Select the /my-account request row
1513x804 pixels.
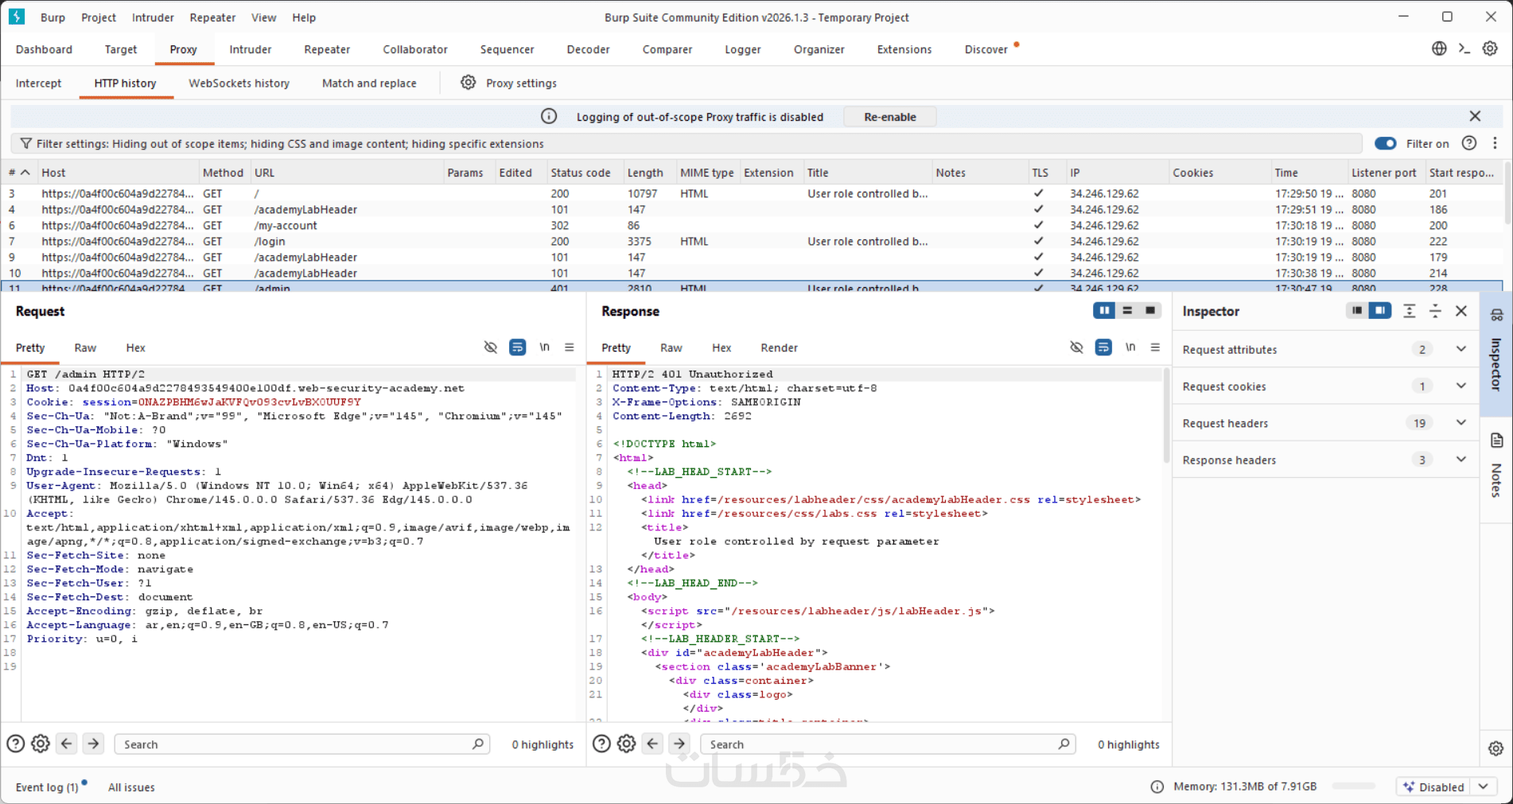click(752, 225)
